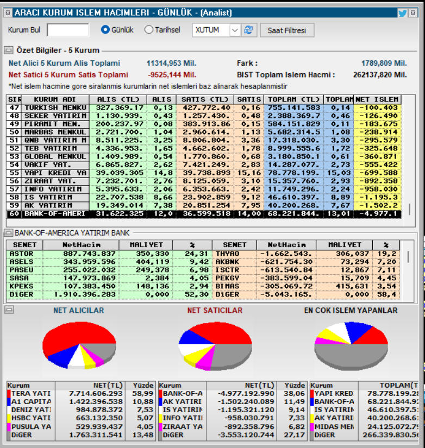This screenshot has width=425, height=448.
Task: Open the XUTUM dropdown
Action: 235,30
